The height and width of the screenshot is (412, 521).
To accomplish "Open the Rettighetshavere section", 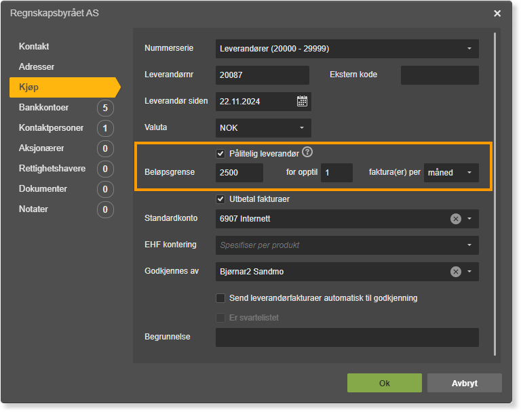I will [52, 168].
